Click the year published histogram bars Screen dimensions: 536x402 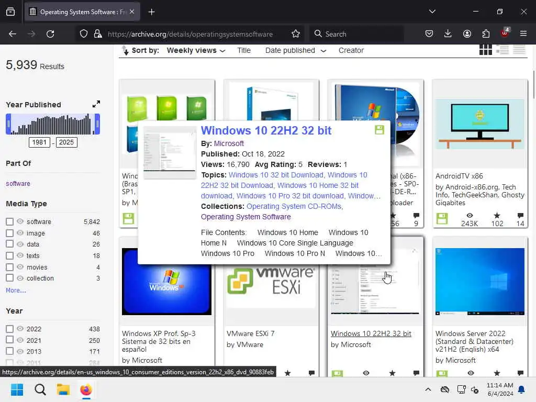(53, 124)
